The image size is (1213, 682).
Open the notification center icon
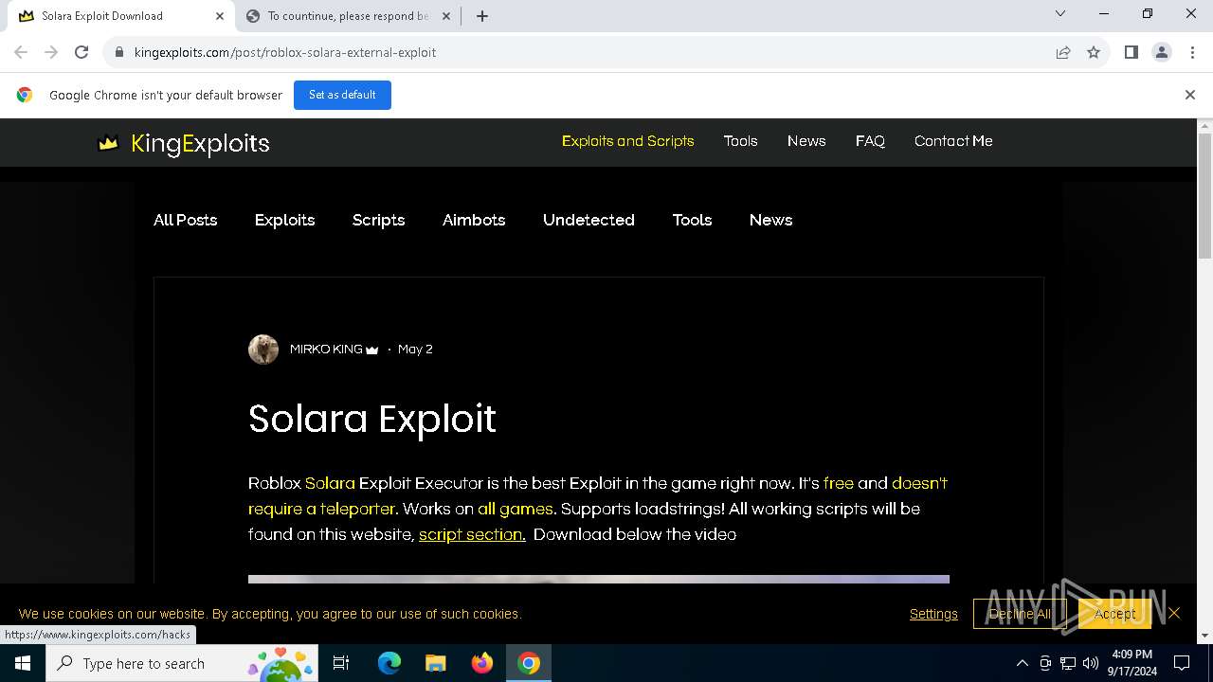pos(1182,663)
